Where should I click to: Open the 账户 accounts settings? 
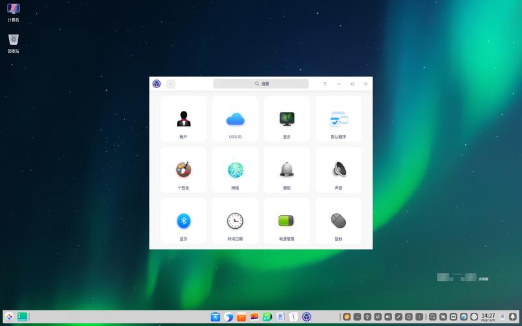183,119
